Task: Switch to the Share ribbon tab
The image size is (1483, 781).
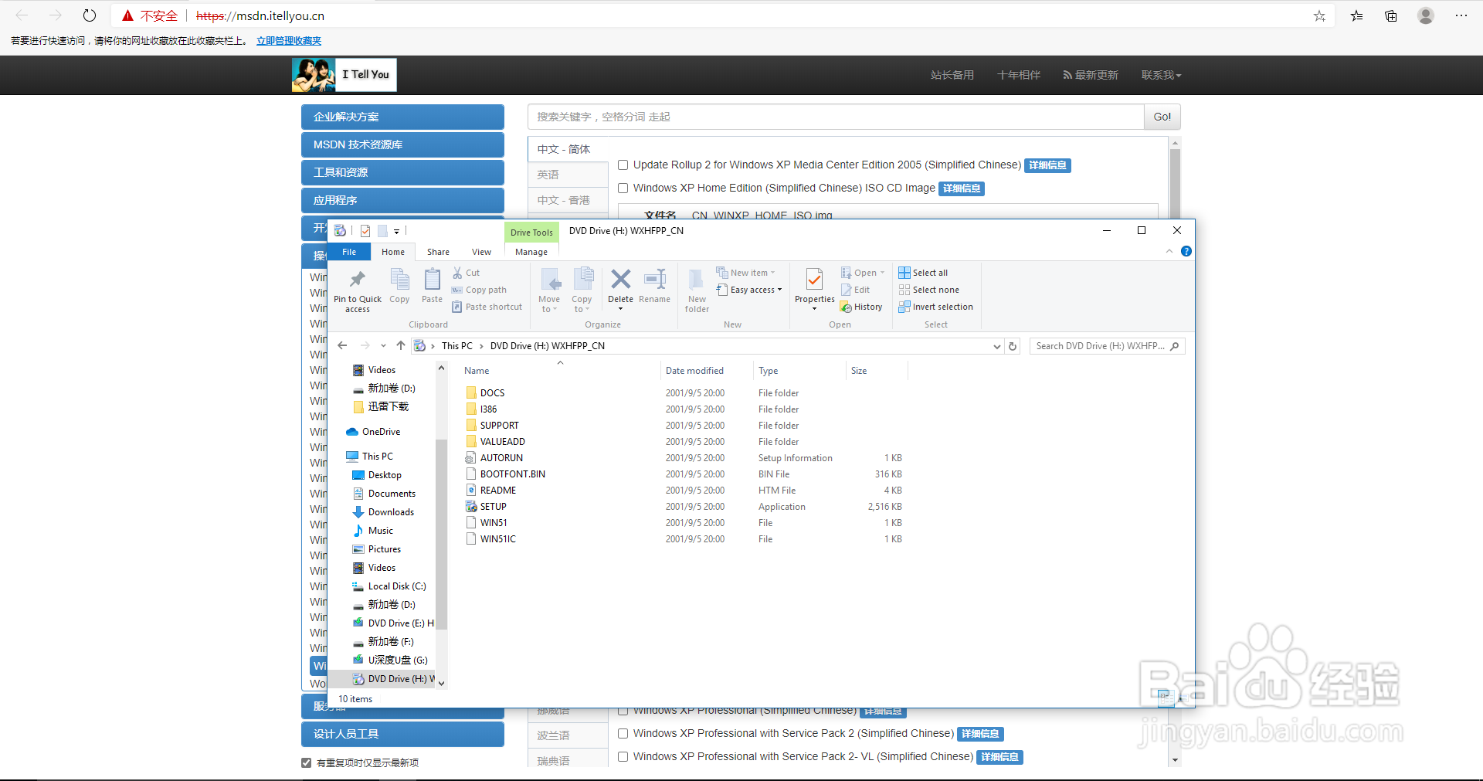Action: tap(438, 252)
